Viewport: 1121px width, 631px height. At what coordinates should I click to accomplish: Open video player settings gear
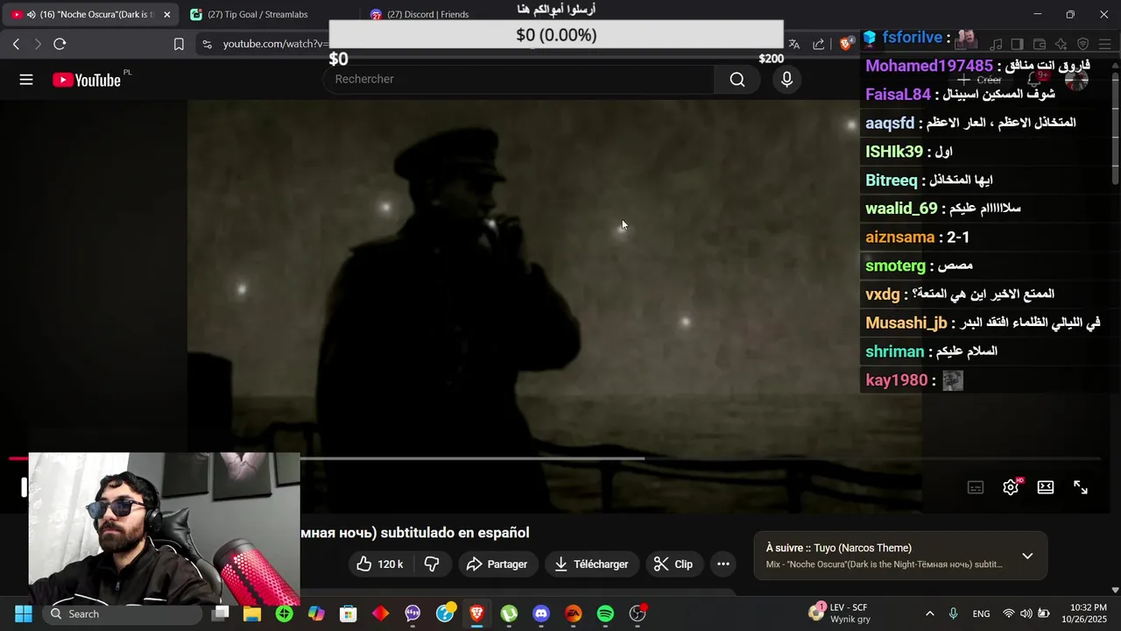point(1011,487)
